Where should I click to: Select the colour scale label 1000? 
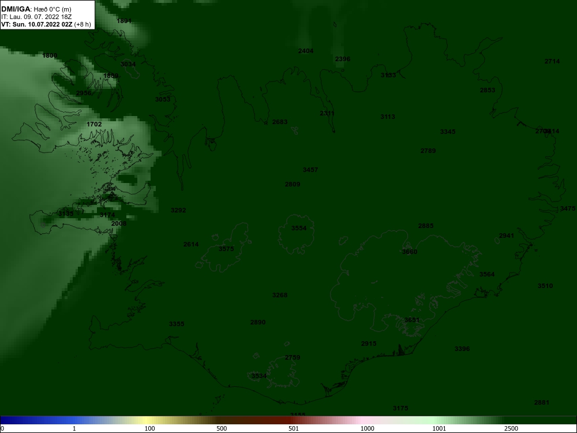point(368,428)
